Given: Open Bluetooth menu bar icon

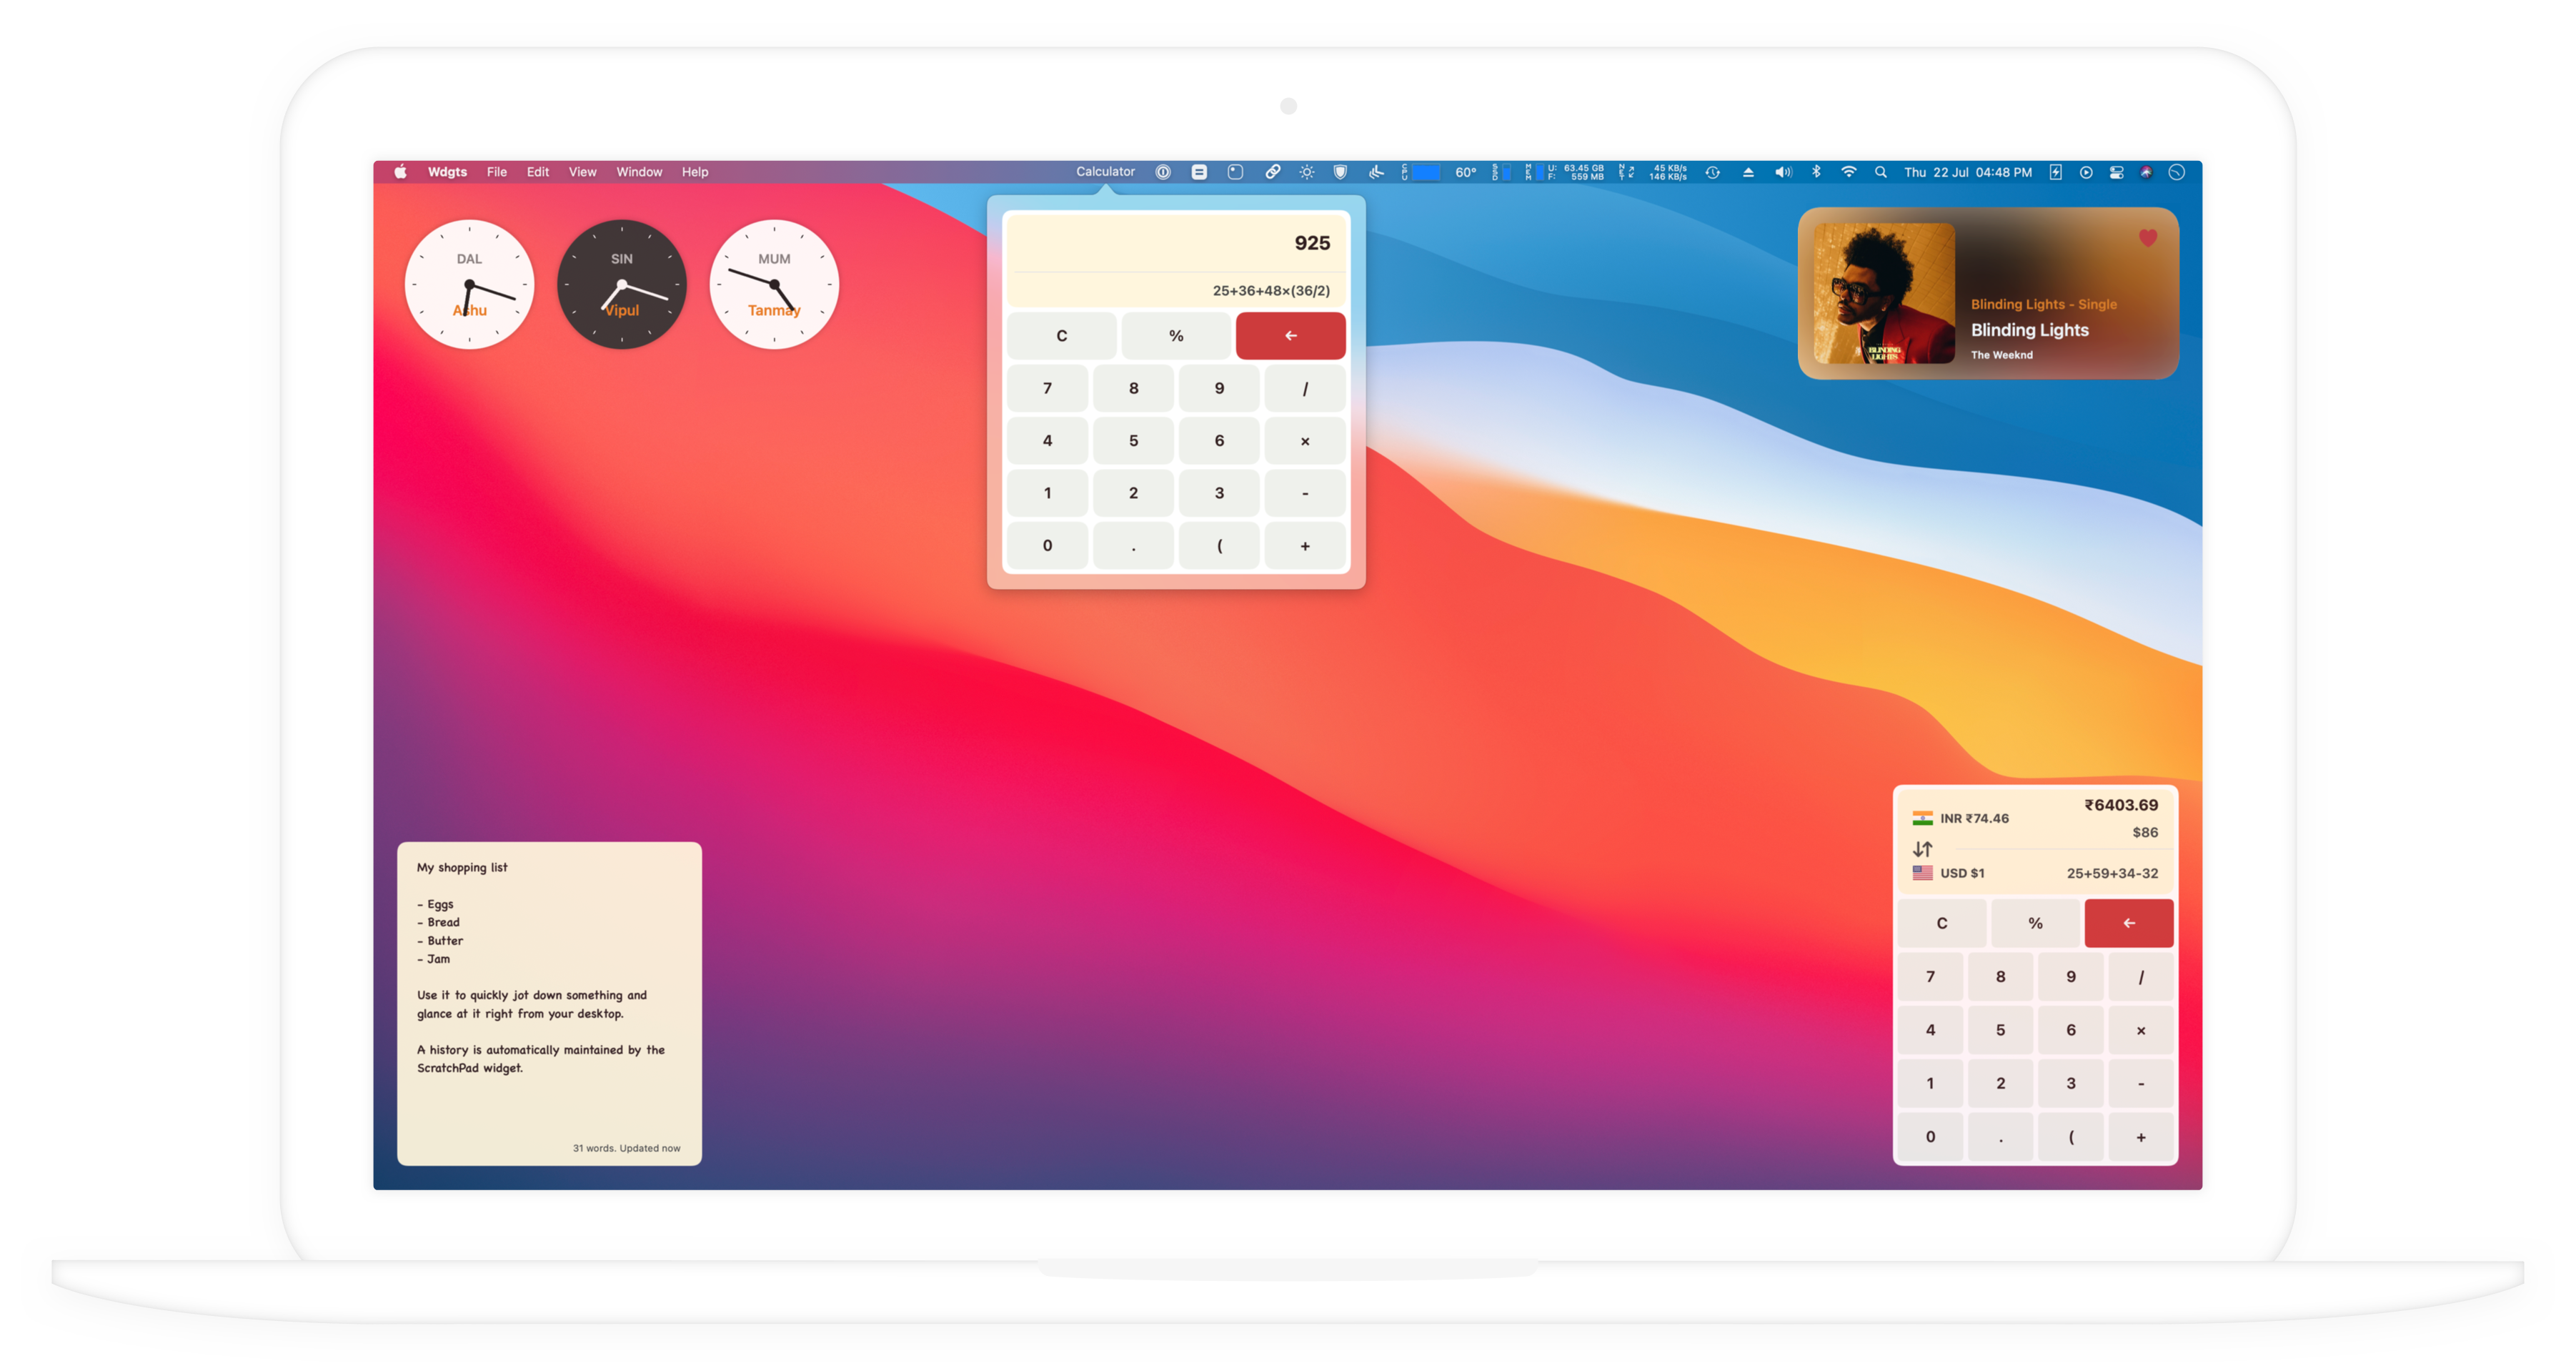Looking at the screenshot, I should tap(1816, 172).
